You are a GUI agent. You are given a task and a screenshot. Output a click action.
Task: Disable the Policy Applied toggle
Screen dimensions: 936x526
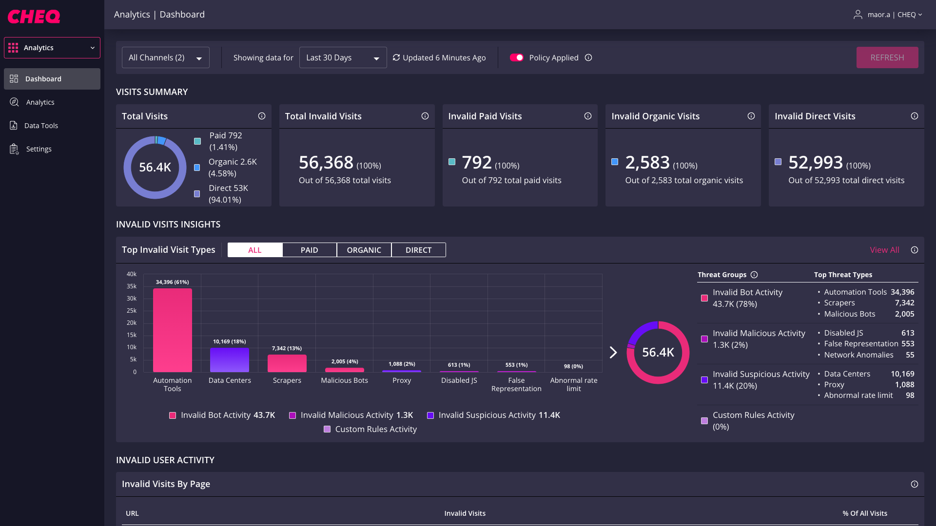point(517,57)
